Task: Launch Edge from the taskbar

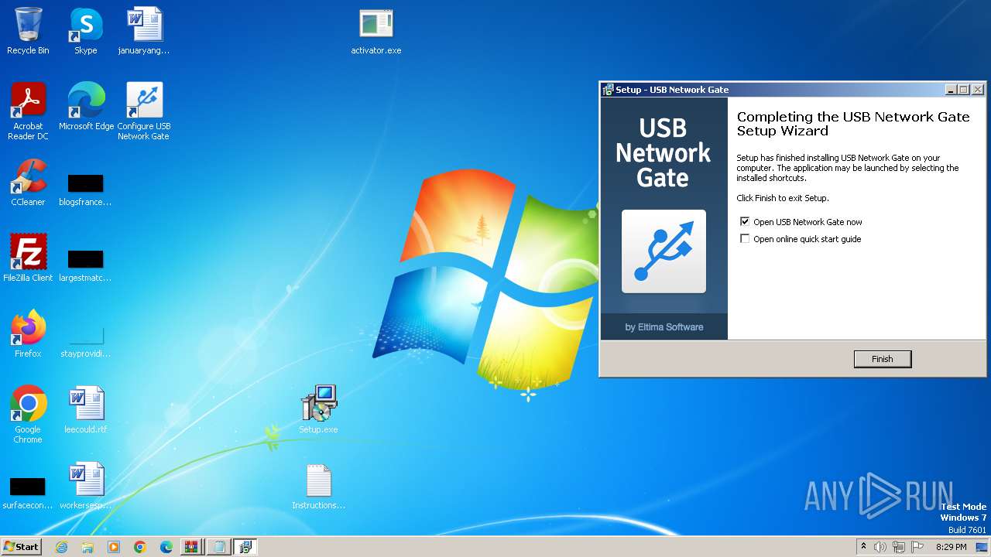Action: (x=166, y=547)
